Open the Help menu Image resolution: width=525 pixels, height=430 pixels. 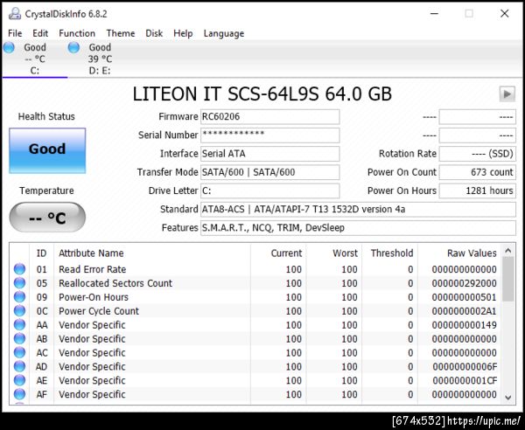pyautogui.click(x=183, y=33)
